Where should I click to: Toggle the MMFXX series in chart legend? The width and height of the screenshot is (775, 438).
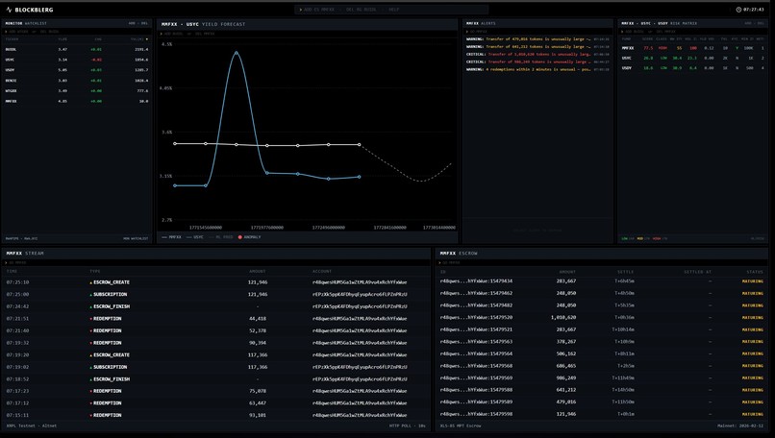172,237
